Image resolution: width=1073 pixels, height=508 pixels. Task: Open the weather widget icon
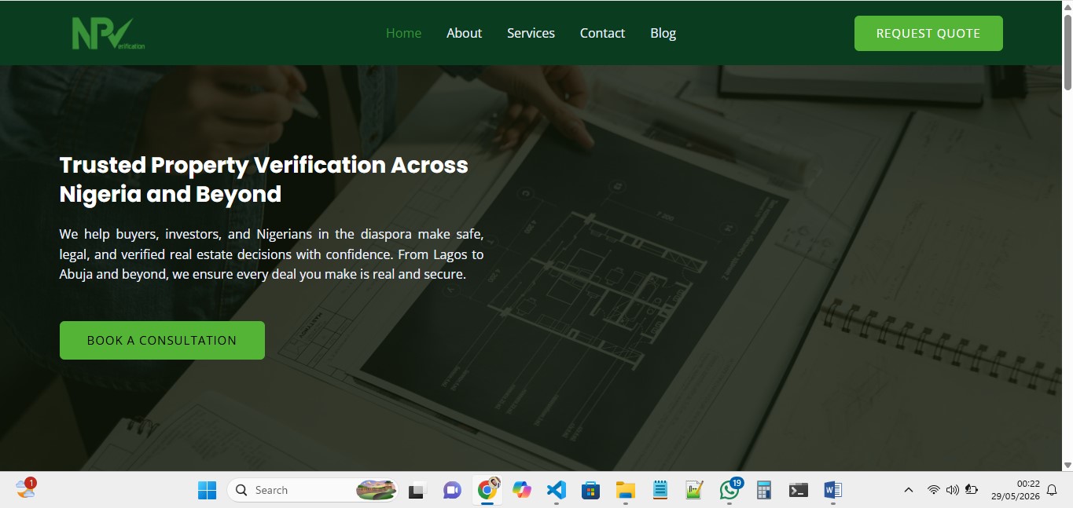point(25,489)
